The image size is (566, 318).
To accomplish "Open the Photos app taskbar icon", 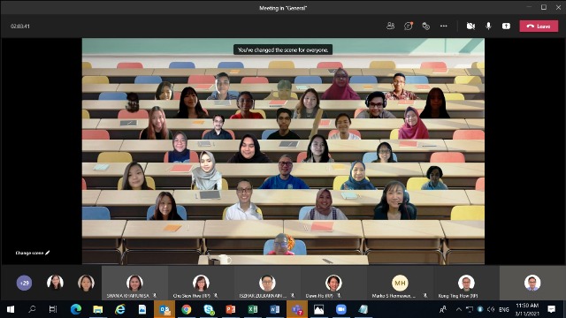I will [x=318, y=309].
